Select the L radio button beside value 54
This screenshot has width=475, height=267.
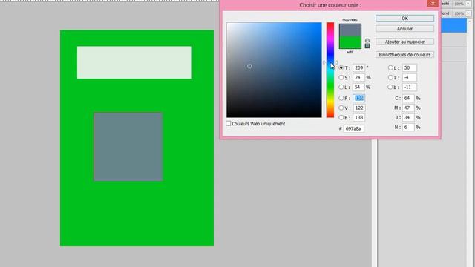click(x=341, y=88)
